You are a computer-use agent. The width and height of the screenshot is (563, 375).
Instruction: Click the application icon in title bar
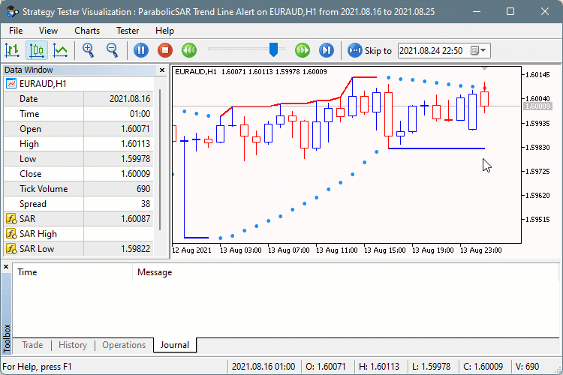pos(12,11)
